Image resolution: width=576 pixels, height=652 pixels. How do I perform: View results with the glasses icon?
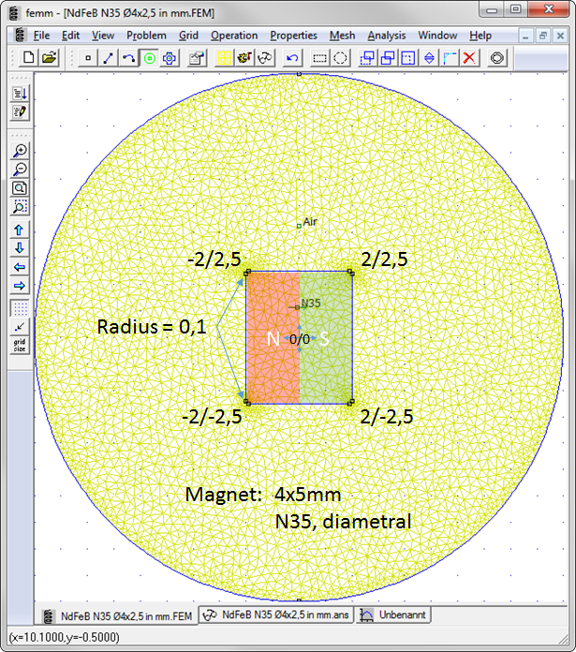coord(265,58)
